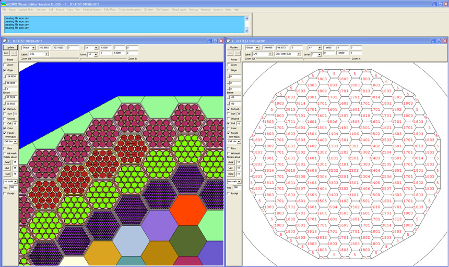Click Reset button in window 2
This screenshot has width=449, height=267.
click(x=234, y=59)
